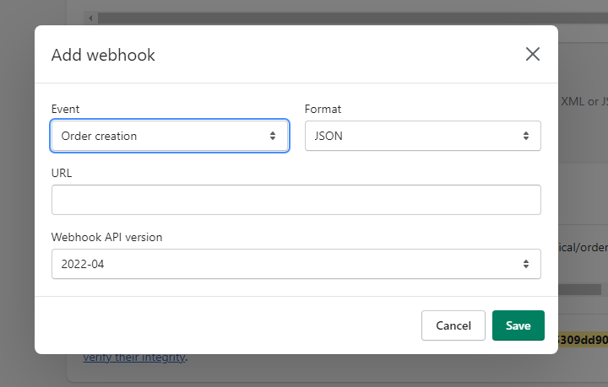Click the Event field label
Image resolution: width=608 pixels, height=387 pixels.
coord(66,110)
